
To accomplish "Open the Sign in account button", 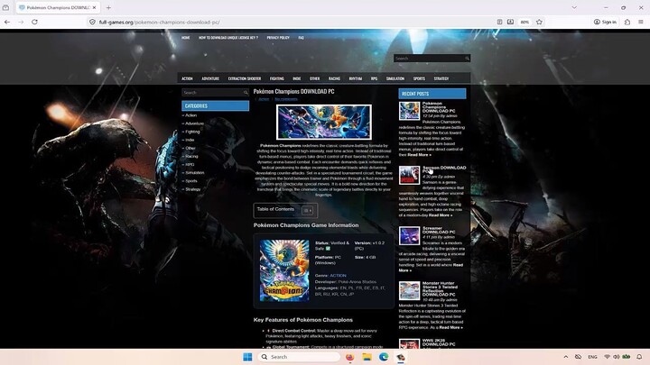I will (605, 22).
